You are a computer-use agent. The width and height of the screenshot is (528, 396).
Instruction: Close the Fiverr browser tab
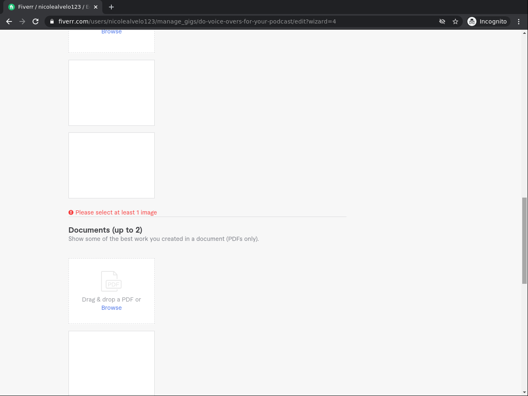[96, 7]
